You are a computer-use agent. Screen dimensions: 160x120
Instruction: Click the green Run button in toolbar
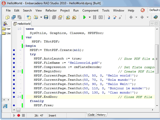point(84,17)
